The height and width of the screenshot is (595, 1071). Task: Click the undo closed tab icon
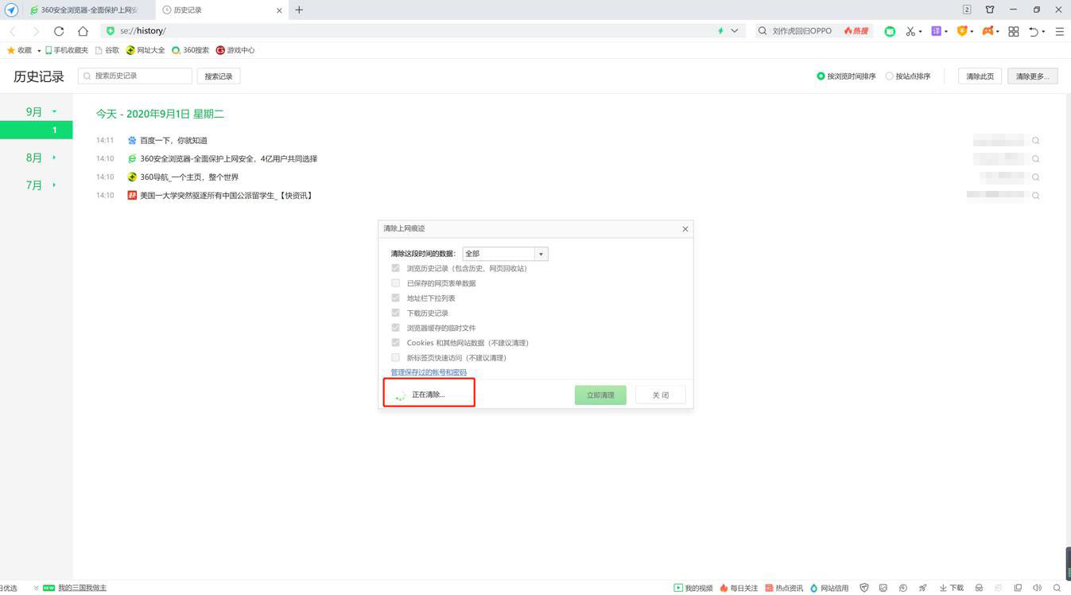click(1033, 31)
